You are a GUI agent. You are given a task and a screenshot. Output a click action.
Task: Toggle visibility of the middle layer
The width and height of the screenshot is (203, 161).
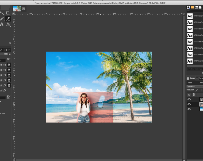[189, 104]
